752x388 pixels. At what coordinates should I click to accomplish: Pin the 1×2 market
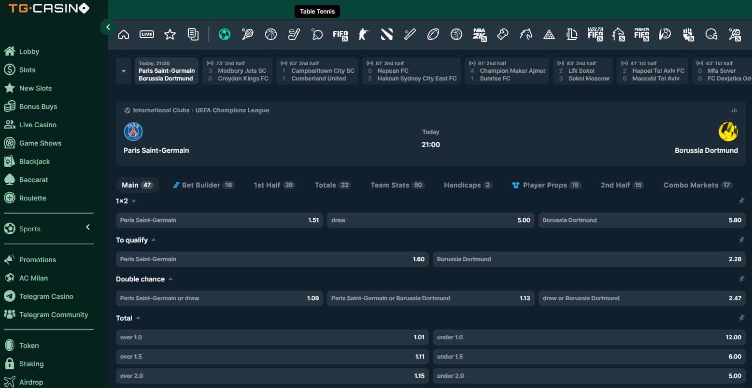(741, 201)
